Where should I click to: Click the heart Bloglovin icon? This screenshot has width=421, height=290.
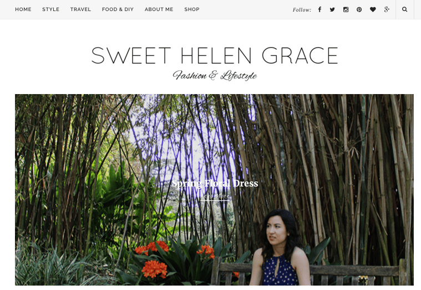pyautogui.click(x=373, y=9)
